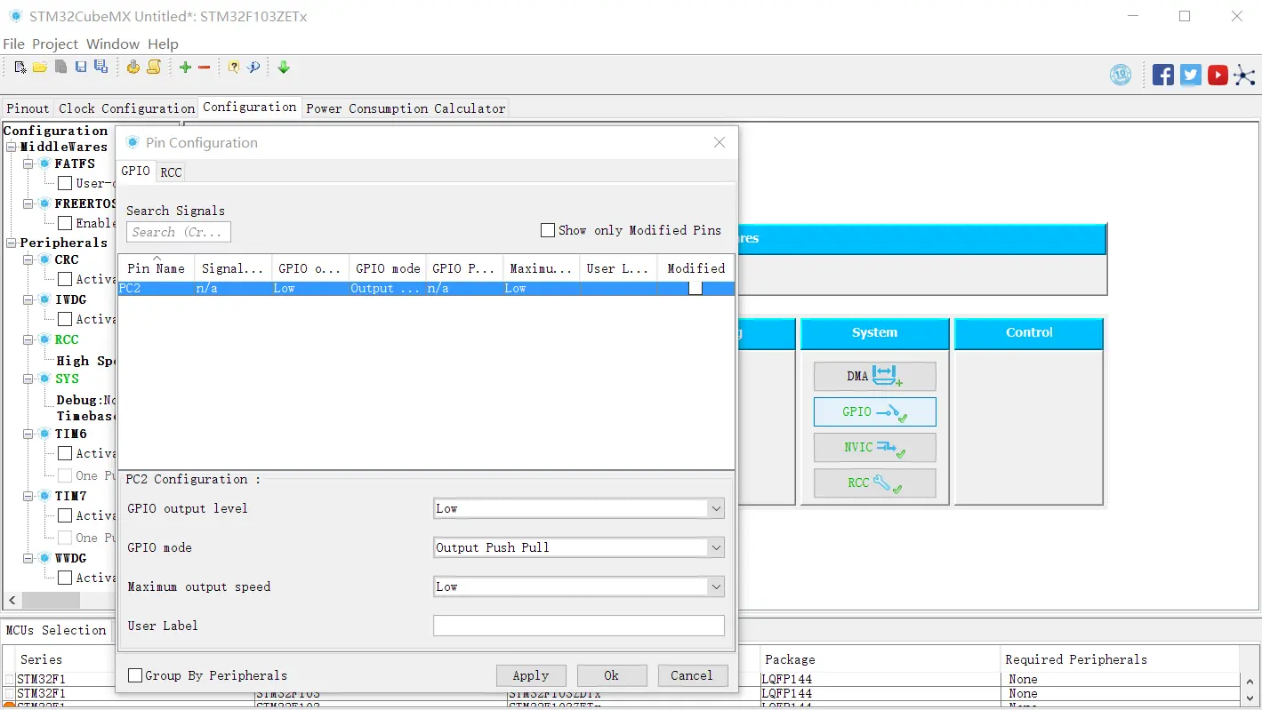The width and height of the screenshot is (1262, 710).
Task: Open the Facebook link icon
Action: point(1163,75)
